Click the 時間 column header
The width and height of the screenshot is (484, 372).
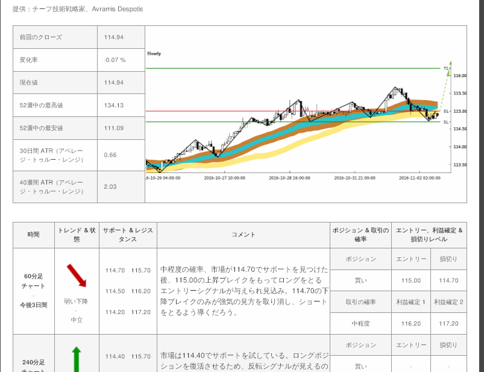pos(33,235)
